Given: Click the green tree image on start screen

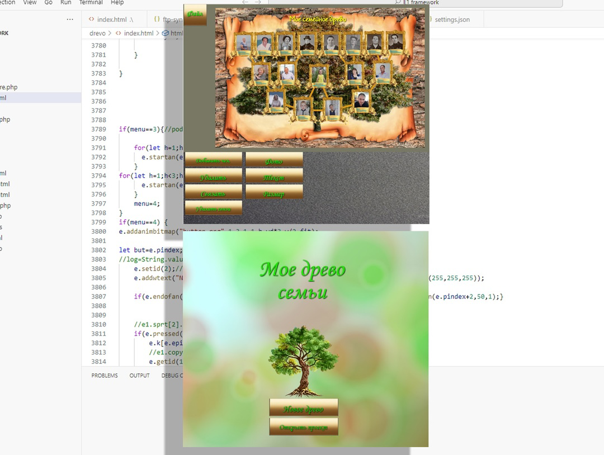Looking at the screenshot, I should click(x=304, y=361).
